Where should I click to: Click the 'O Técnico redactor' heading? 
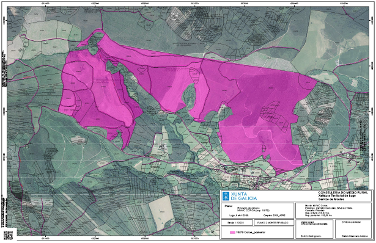(351, 222)
